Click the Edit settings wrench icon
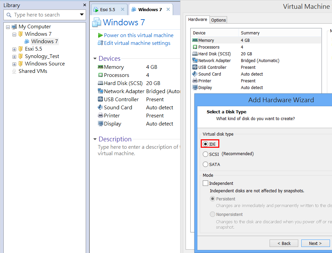Viewport: 332px width, 253px height. tap(100, 43)
